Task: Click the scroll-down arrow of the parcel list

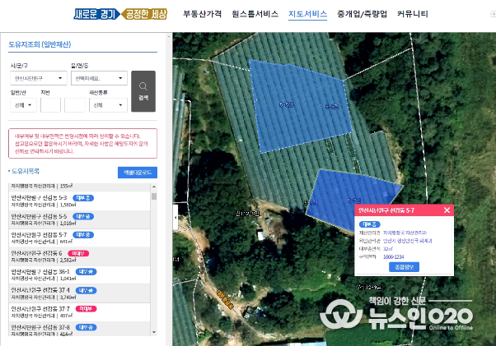Action: (154, 332)
